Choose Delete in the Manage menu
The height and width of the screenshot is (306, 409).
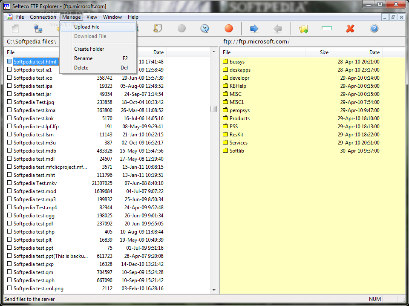pyautogui.click(x=98, y=68)
